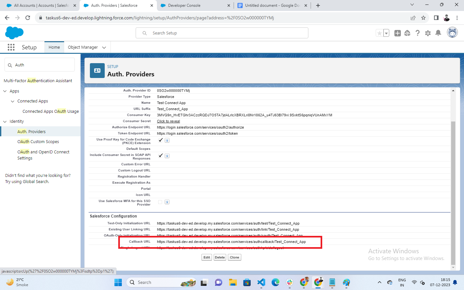
Task: Open the App Launcher grid icon
Action: pos(11,47)
